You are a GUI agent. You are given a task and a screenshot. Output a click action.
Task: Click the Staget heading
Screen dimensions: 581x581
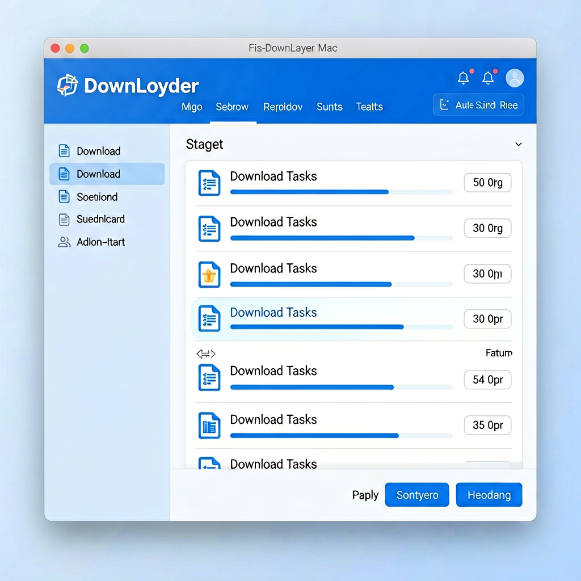tap(204, 145)
